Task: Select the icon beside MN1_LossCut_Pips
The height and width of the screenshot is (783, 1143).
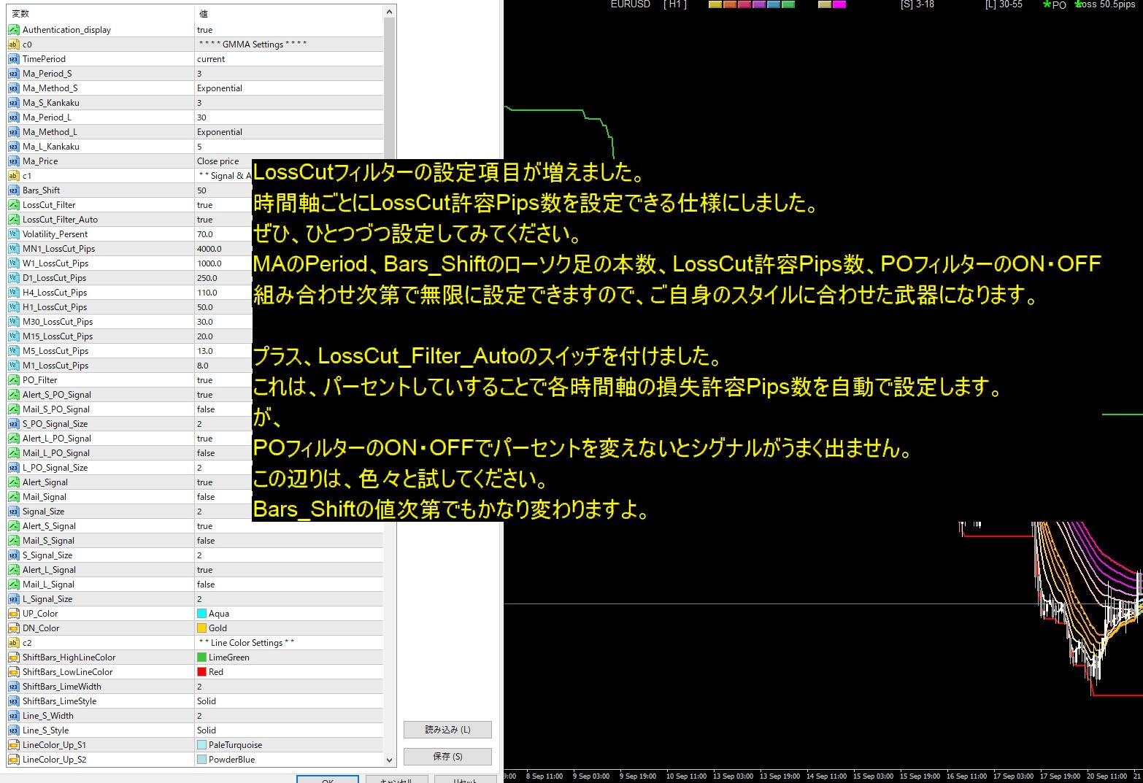Action: [x=13, y=249]
